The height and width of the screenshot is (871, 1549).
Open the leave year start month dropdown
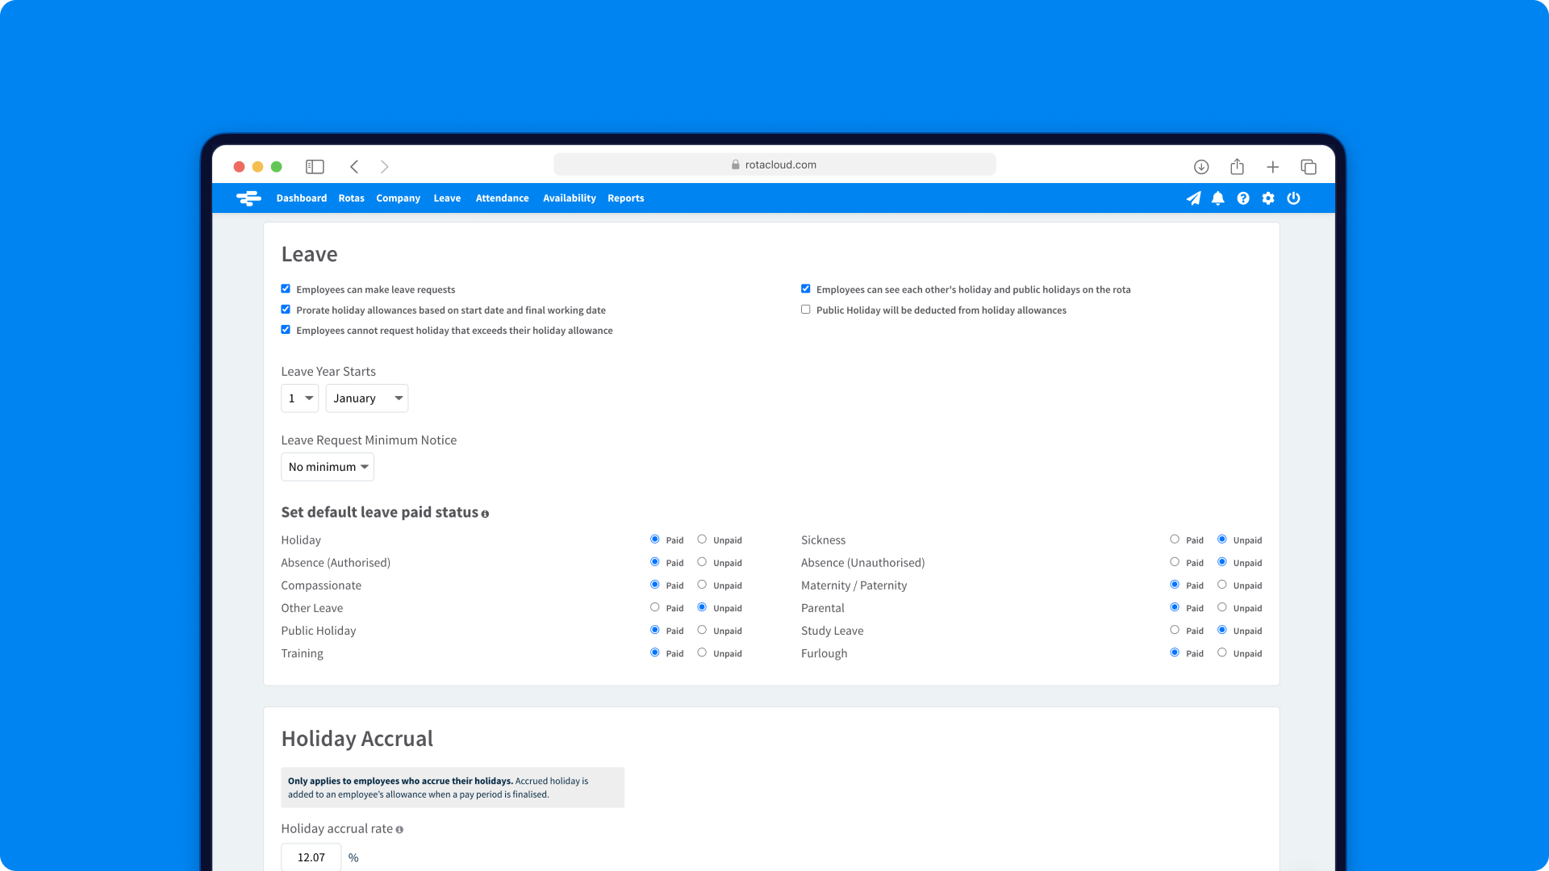coord(366,398)
